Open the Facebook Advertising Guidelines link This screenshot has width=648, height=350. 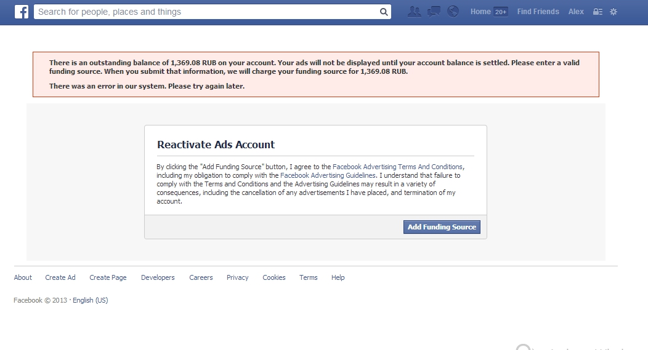point(328,175)
